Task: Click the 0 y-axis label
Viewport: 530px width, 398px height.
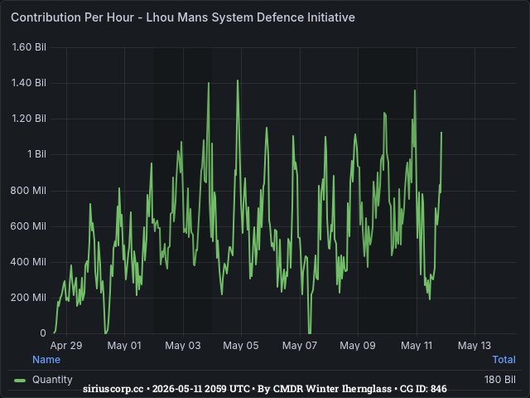Action: click(x=43, y=333)
